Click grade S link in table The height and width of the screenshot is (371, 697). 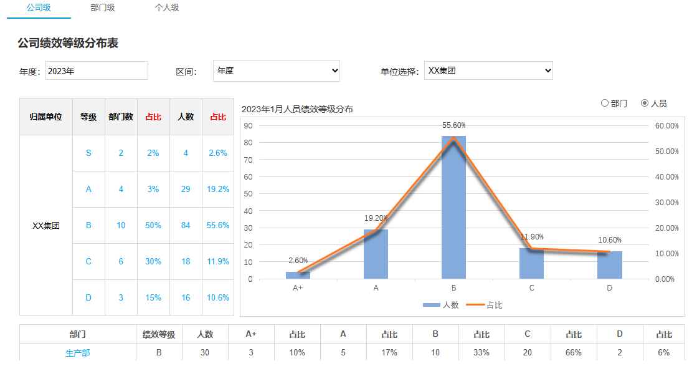pos(88,153)
